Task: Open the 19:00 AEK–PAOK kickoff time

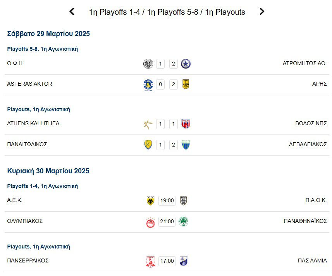Action: [167, 201]
